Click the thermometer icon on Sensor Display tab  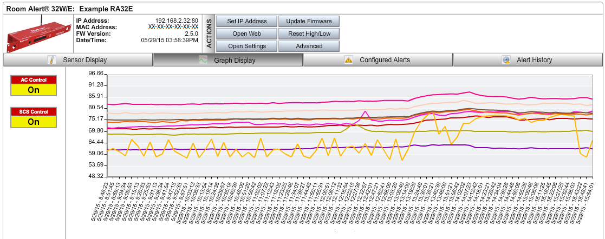[x=52, y=60]
